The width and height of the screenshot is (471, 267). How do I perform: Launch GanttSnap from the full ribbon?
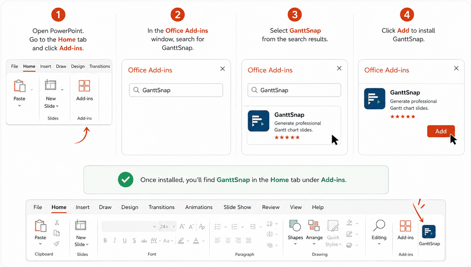click(428, 232)
